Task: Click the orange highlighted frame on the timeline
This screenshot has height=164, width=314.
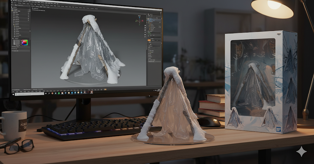Action: tap(105, 90)
